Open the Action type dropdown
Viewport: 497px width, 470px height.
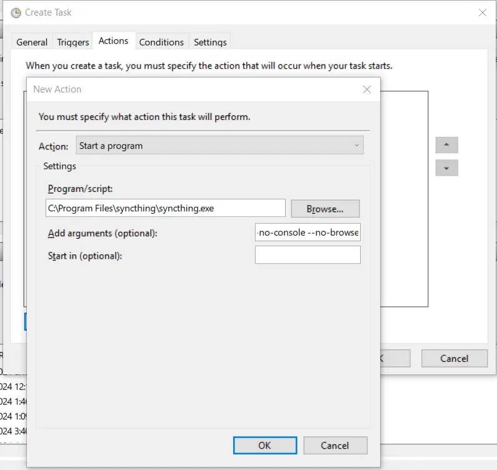[x=219, y=146]
